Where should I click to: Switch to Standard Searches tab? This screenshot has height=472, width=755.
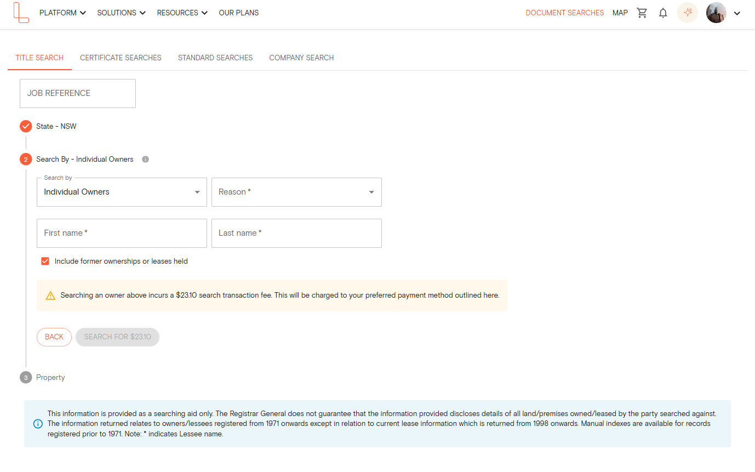(215, 58)
